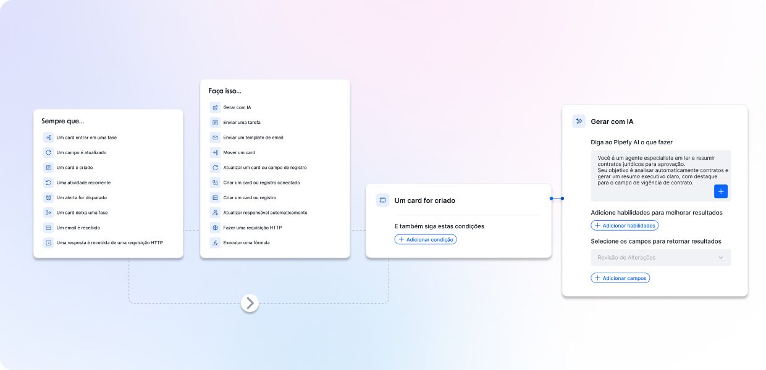766x370 pixels.
Task: Click the 'Adicionar campos' button
Action: click(620, 278)
